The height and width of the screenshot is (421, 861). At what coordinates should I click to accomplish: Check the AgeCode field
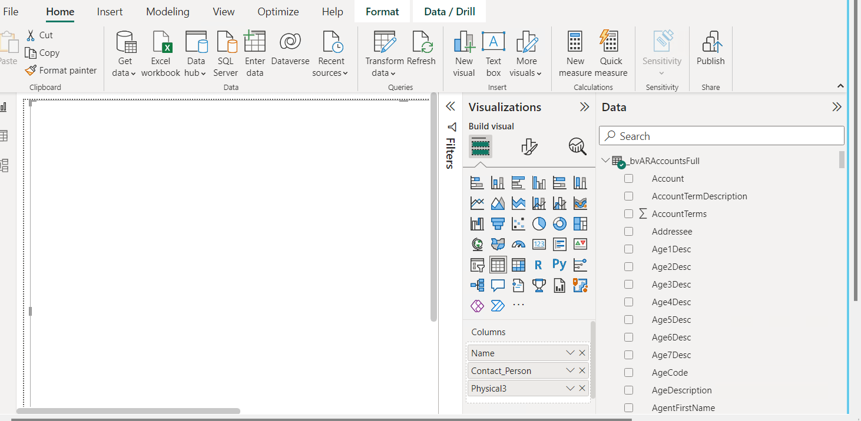click(x=628, y=373)
